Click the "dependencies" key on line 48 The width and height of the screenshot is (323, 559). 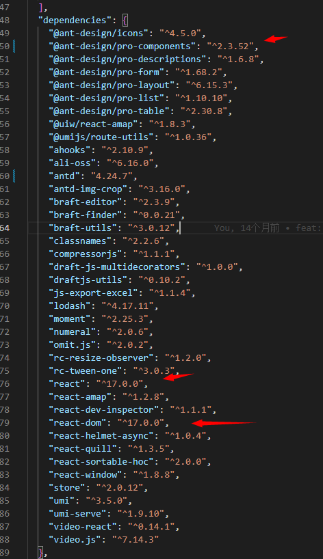(x=75, y=21)
